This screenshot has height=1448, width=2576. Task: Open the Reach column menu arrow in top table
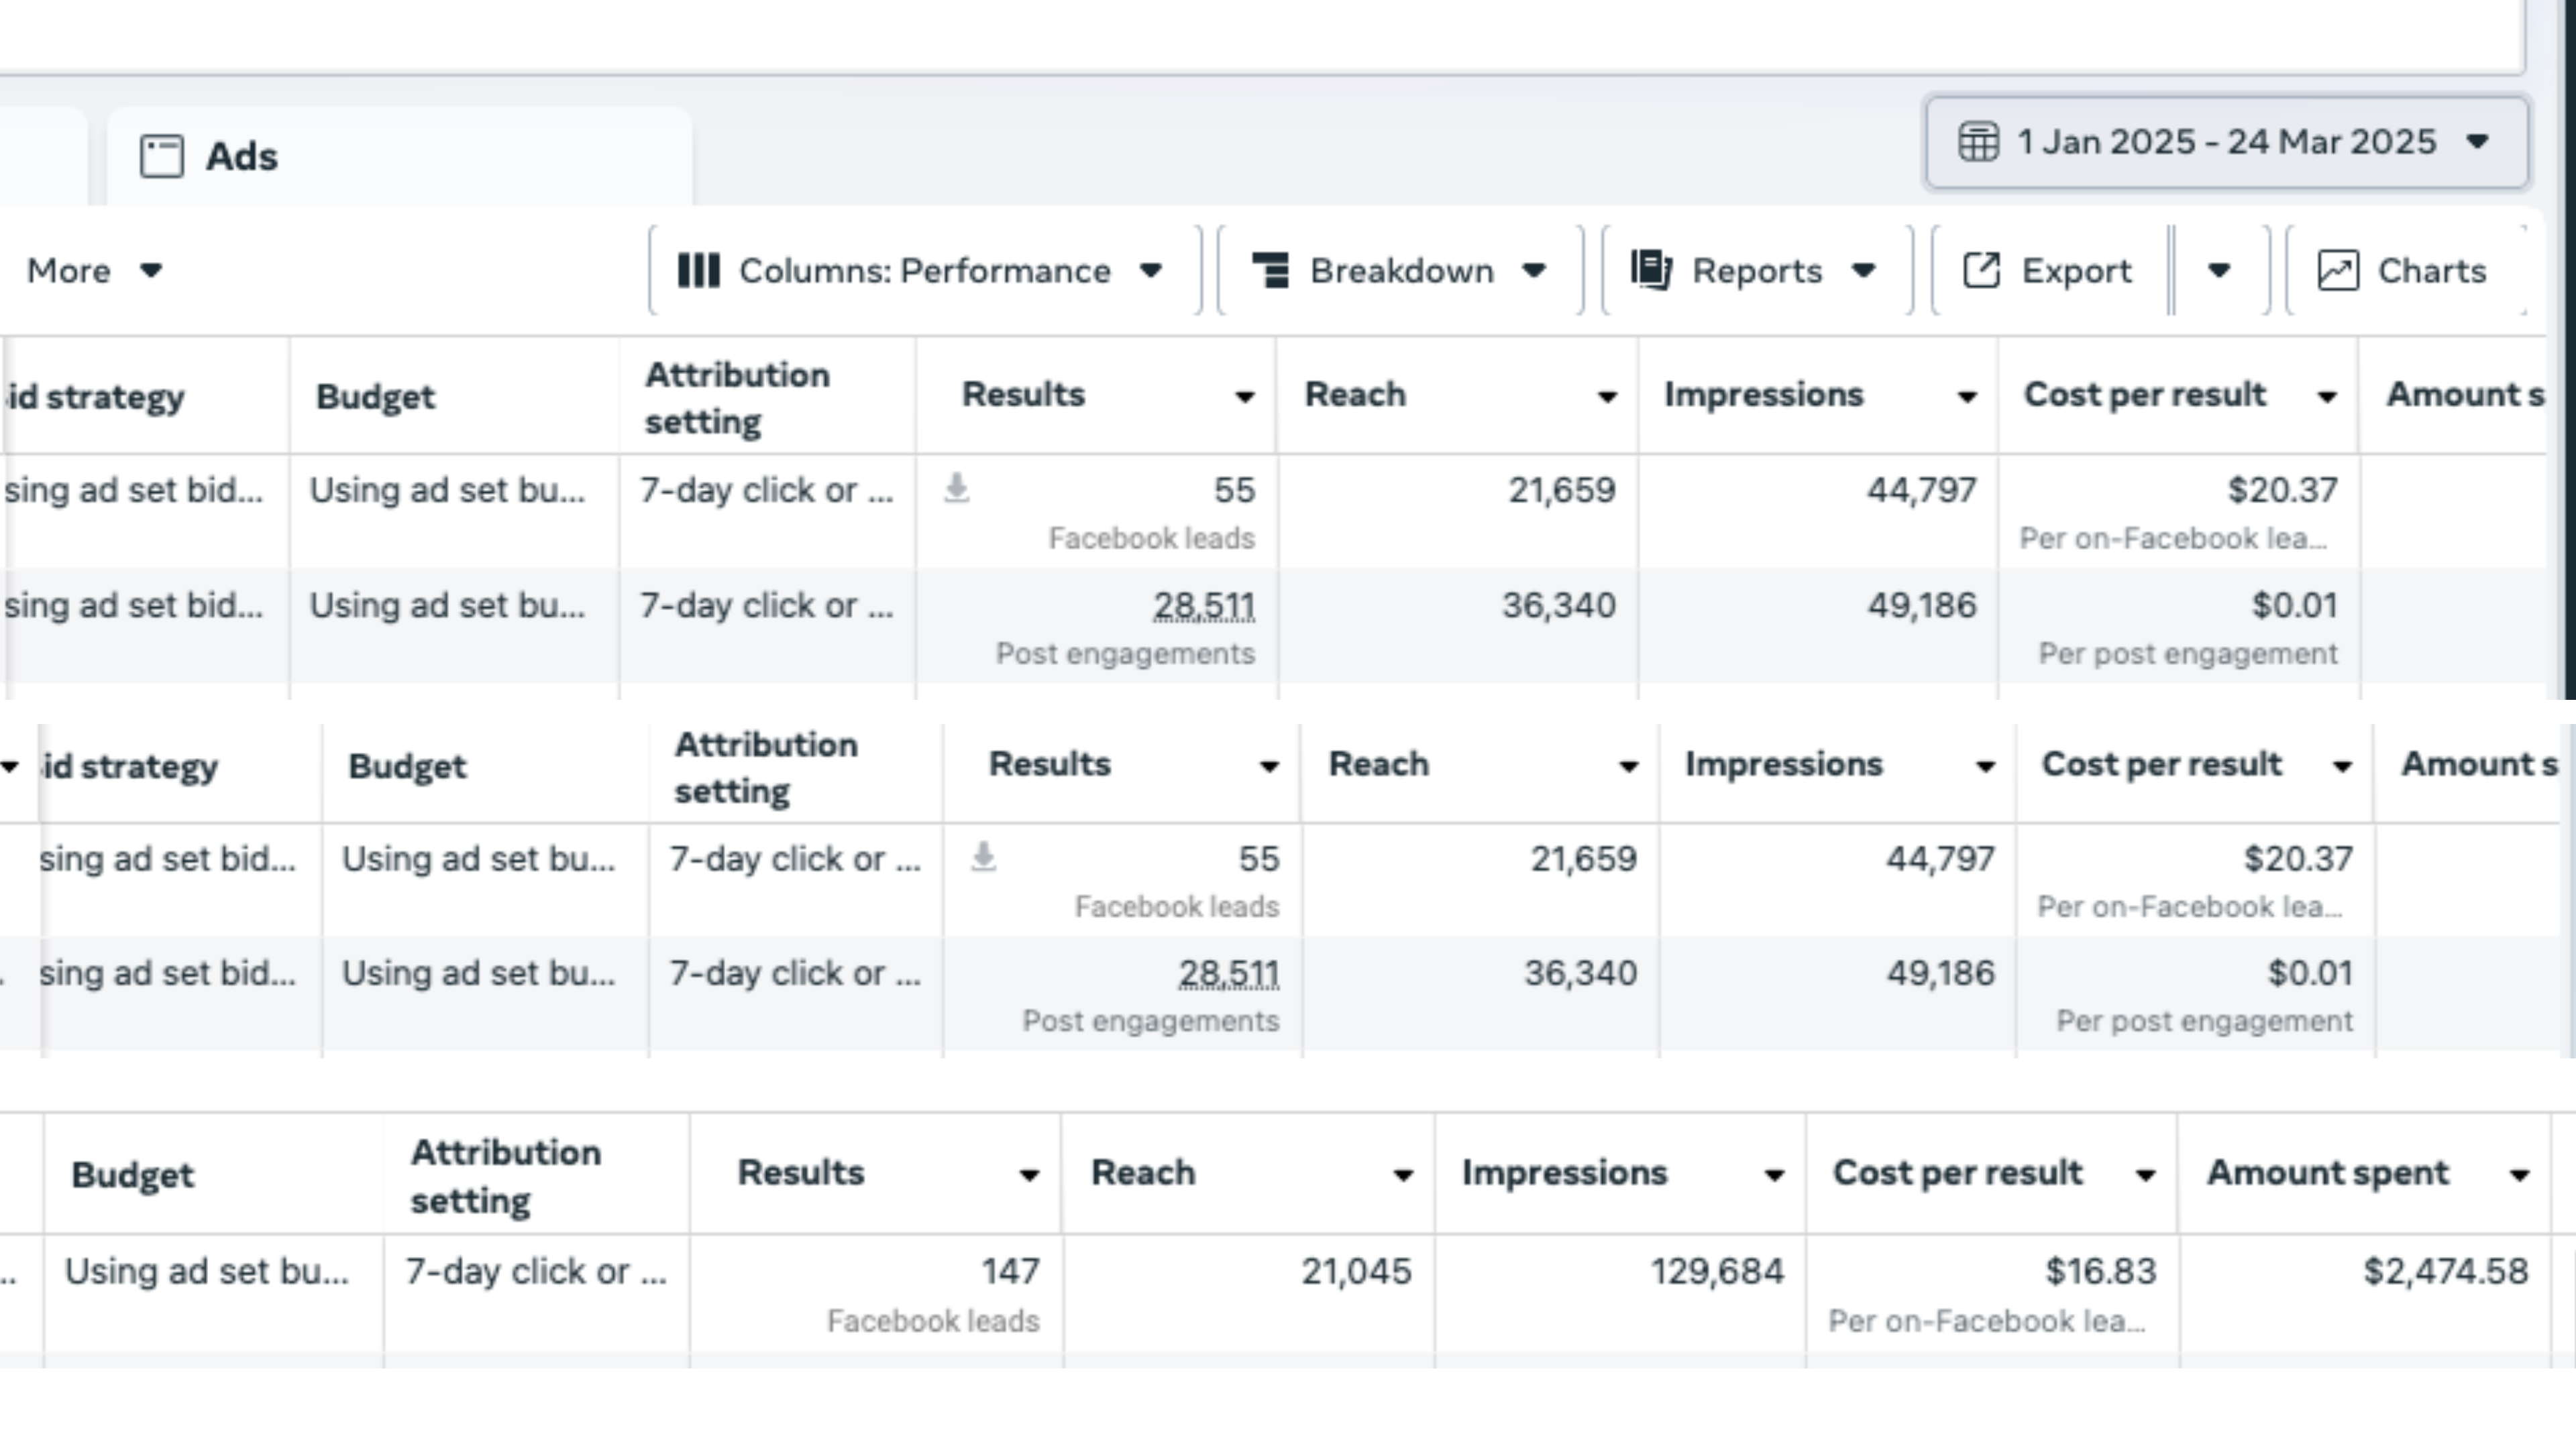1606,397
